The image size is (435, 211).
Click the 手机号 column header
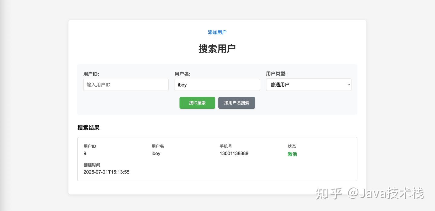[226, 146]
